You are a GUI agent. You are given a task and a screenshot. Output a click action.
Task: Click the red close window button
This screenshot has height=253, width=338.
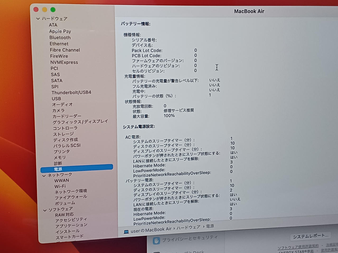pyautogui.click(x=36, y=9)
